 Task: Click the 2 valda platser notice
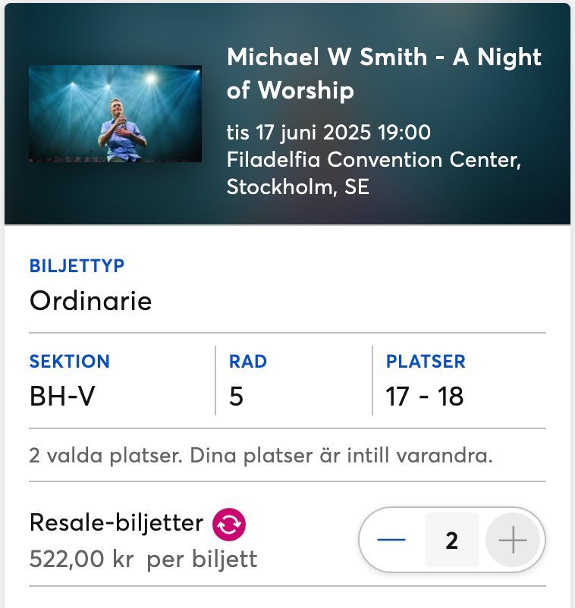[x=261, y=455]
